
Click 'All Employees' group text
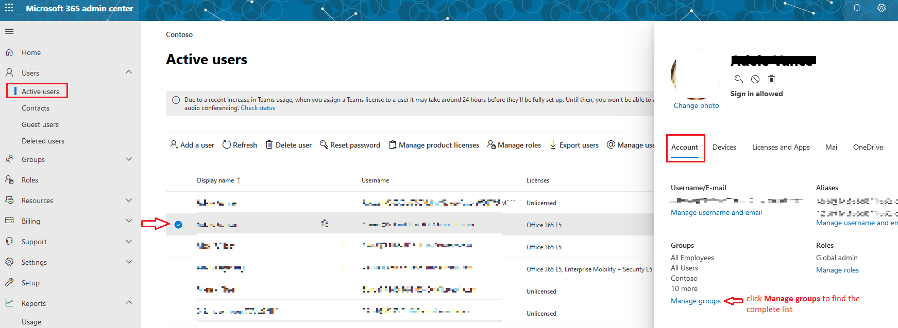[x=692, y=258]
